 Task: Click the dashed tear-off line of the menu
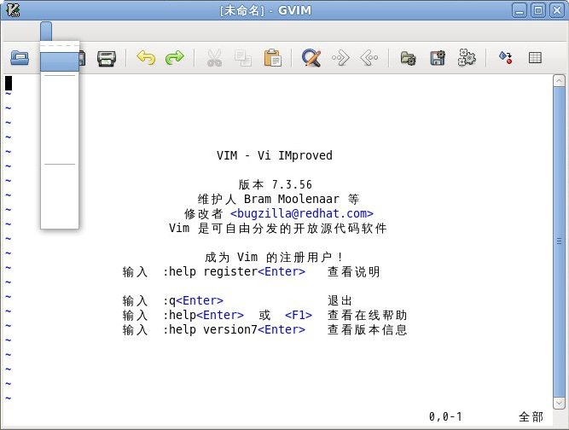click(60, 46)
